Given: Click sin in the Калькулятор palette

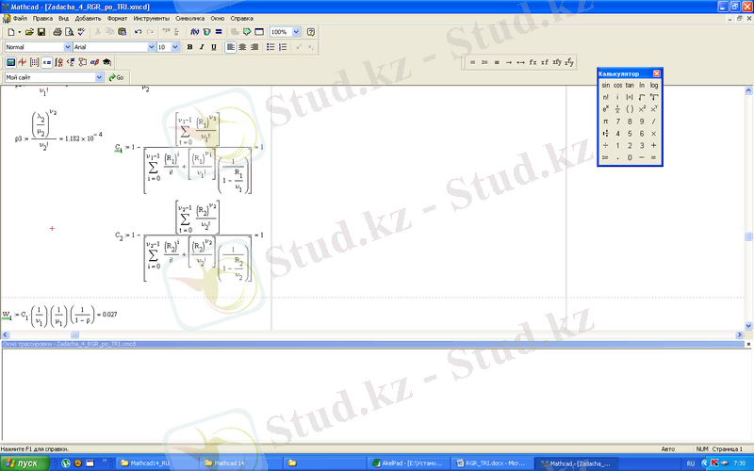Looking at the screenshot, I should point(605,85).
